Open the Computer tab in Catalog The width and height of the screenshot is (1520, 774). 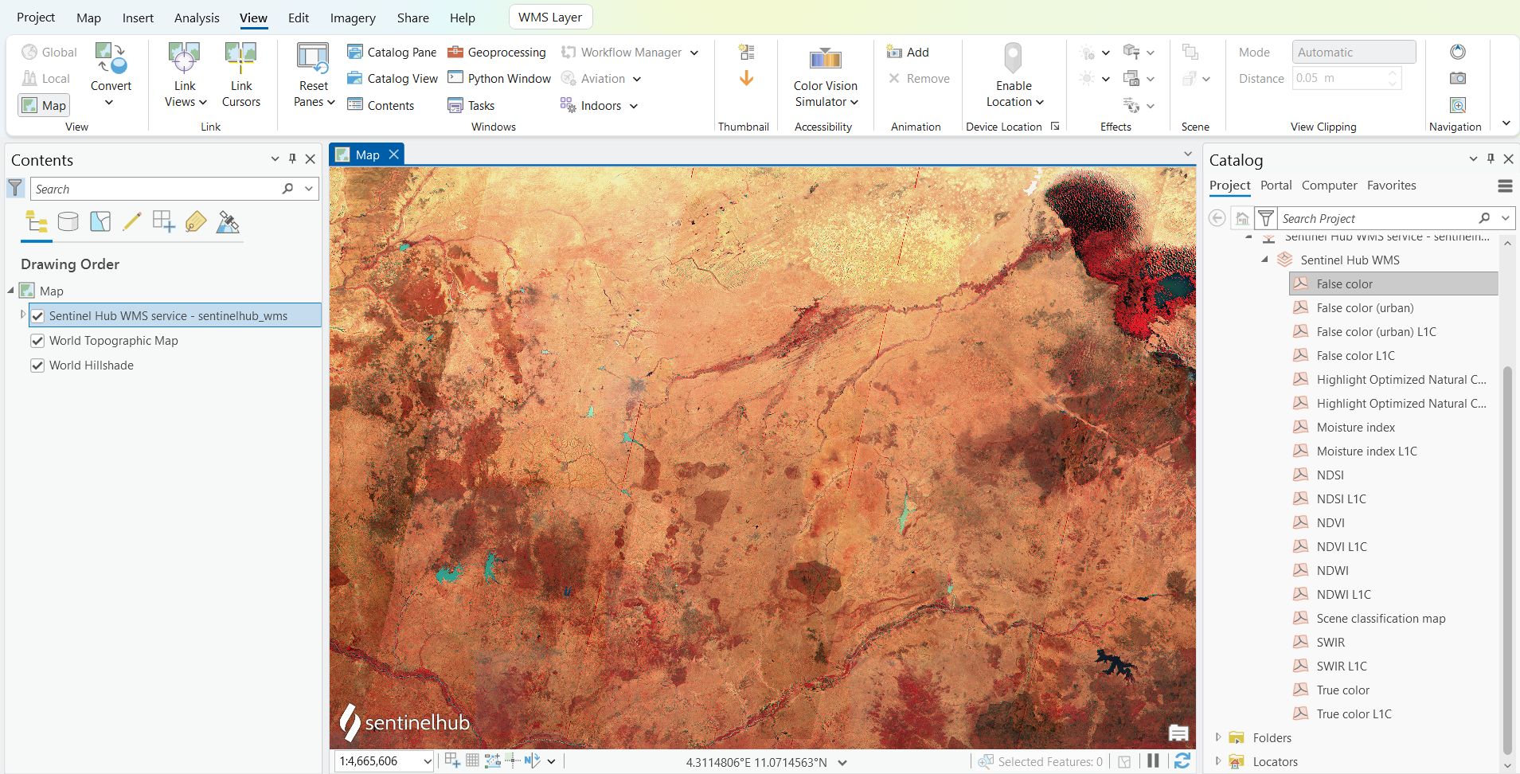(x=1329, y=185)
